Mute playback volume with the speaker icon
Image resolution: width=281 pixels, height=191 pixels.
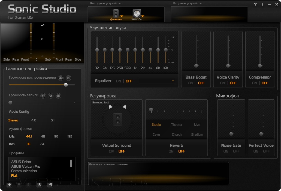pyautogui.click(x=61, y=78)
